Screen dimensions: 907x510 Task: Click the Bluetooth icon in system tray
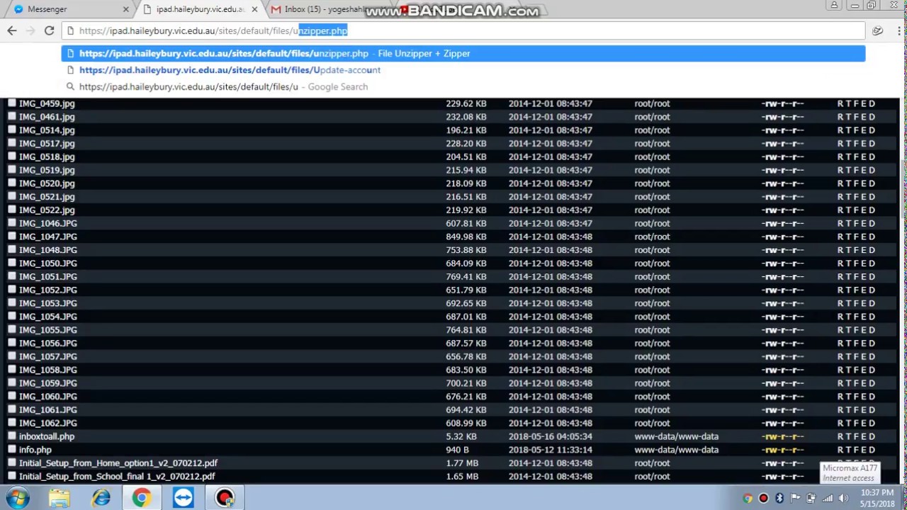[779, 498]
